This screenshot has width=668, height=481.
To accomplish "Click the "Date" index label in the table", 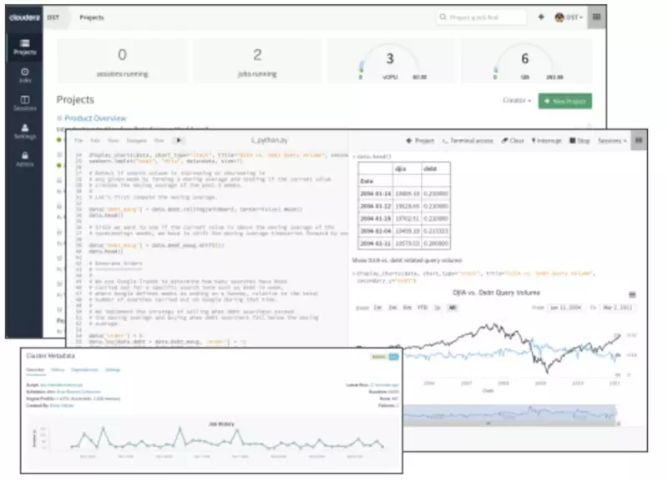I will [367, 181].
